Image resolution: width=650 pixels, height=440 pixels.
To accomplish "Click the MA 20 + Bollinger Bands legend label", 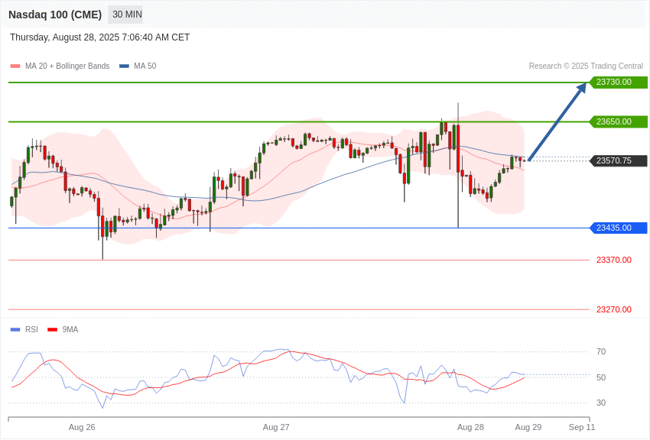I will (x=67, y=66).
